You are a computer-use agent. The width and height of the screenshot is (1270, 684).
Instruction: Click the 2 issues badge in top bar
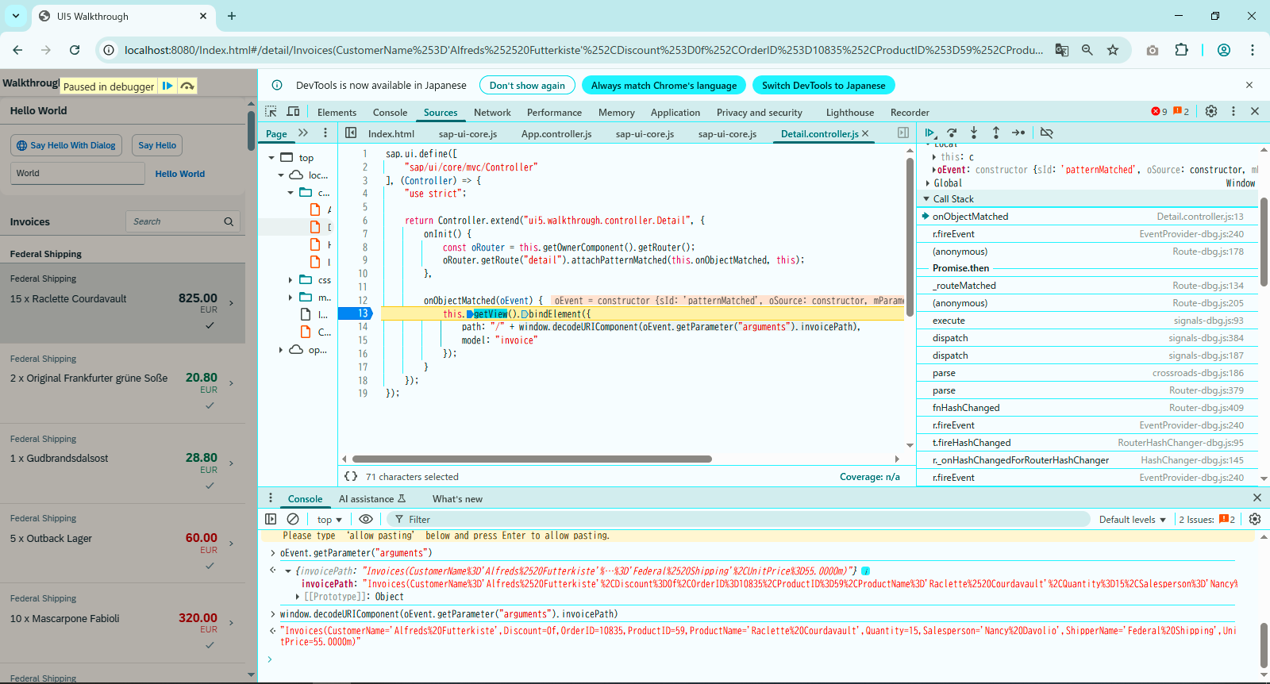tap(1181, 112)
